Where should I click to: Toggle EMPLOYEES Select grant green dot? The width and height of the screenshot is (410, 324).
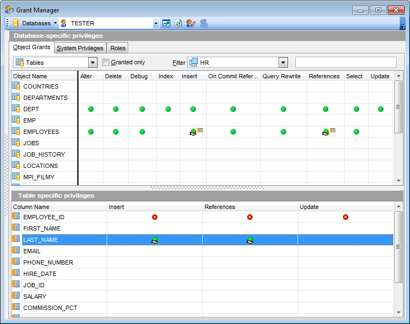tap(356, 132)
